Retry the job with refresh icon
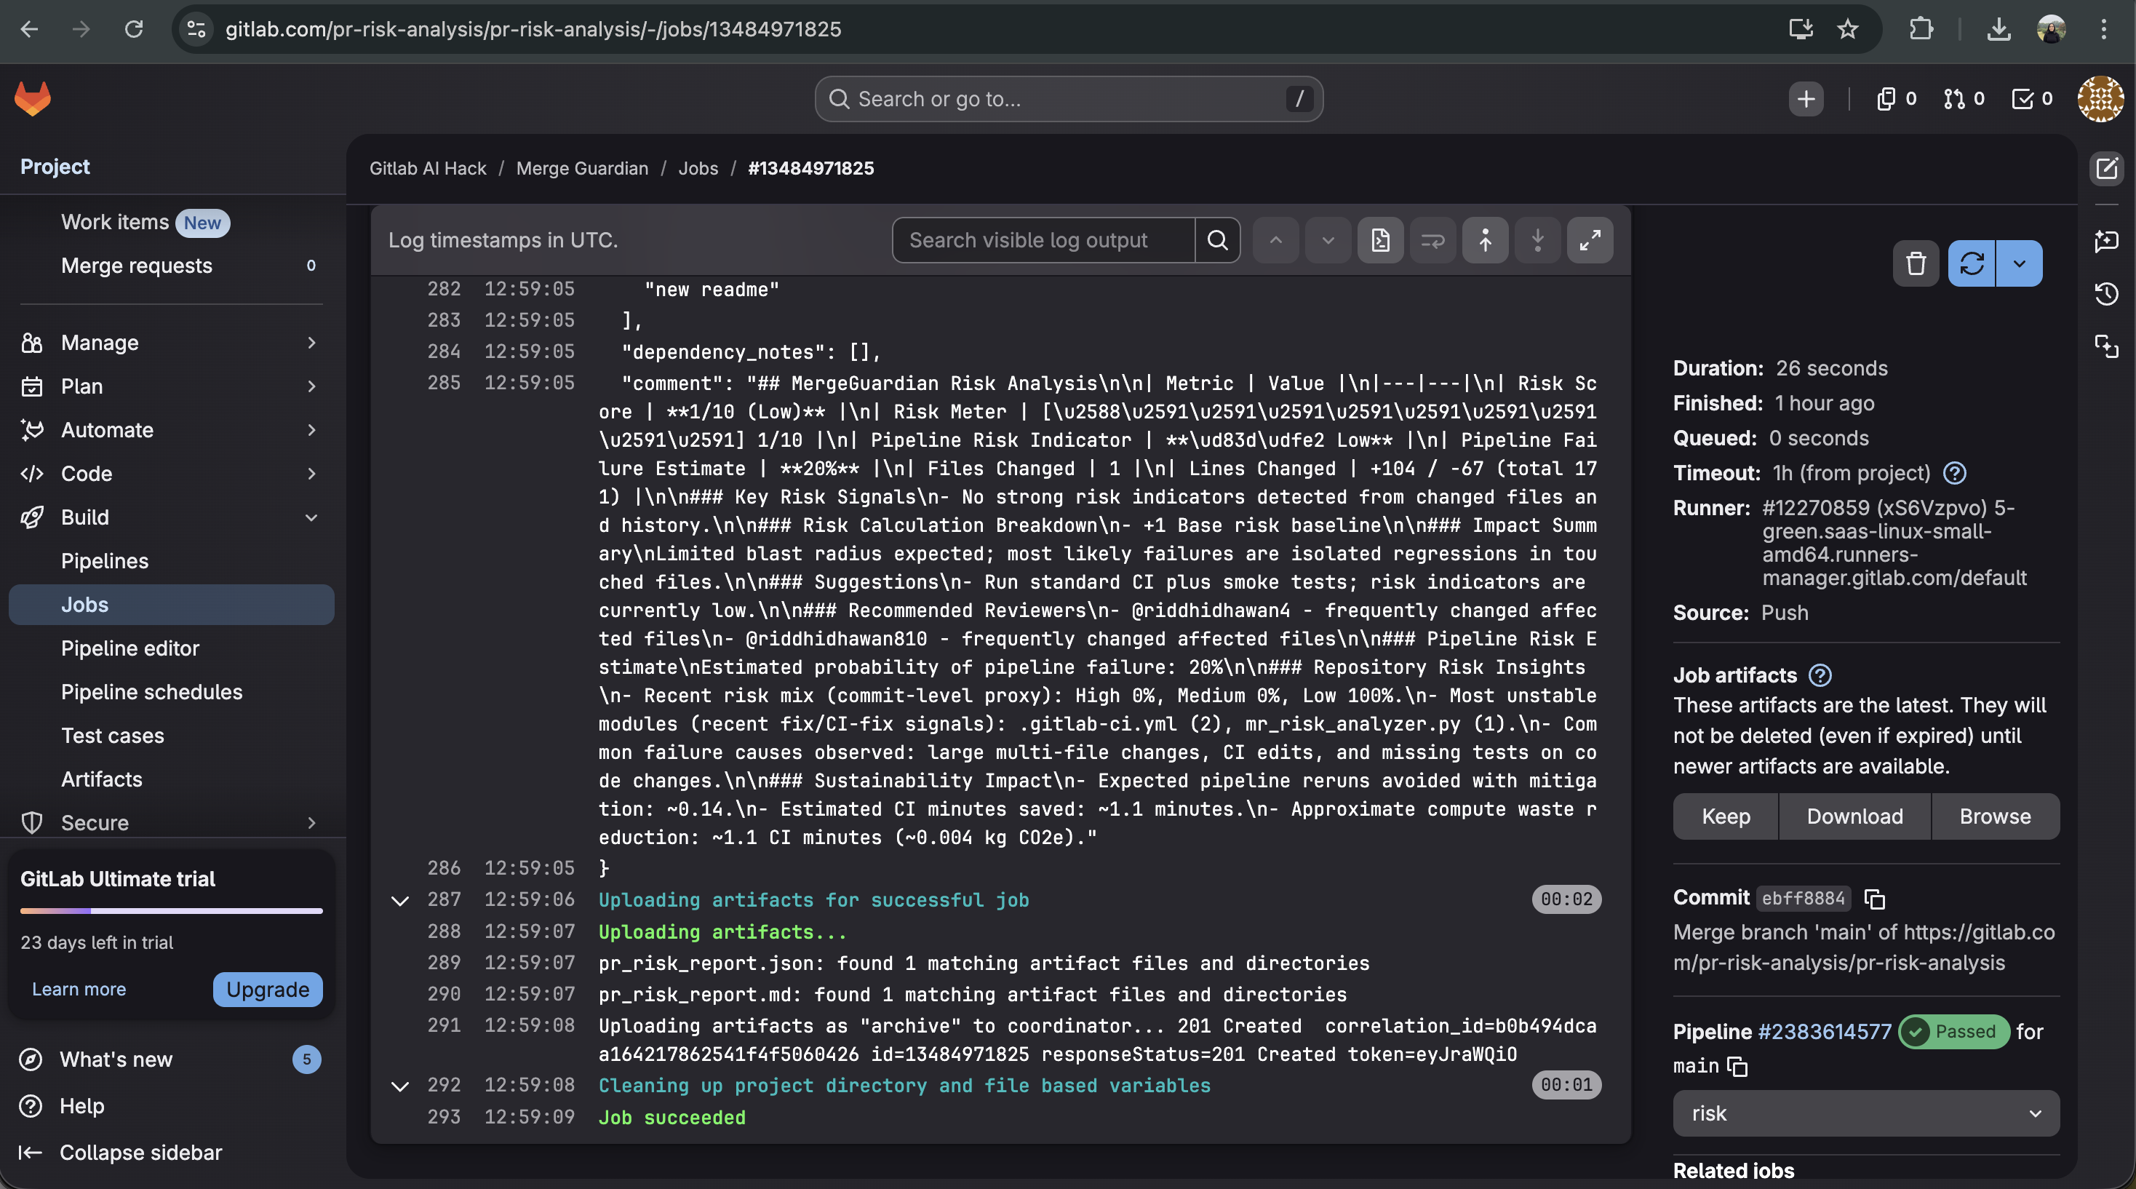2136x1189 pixels. pos(1971,263)
